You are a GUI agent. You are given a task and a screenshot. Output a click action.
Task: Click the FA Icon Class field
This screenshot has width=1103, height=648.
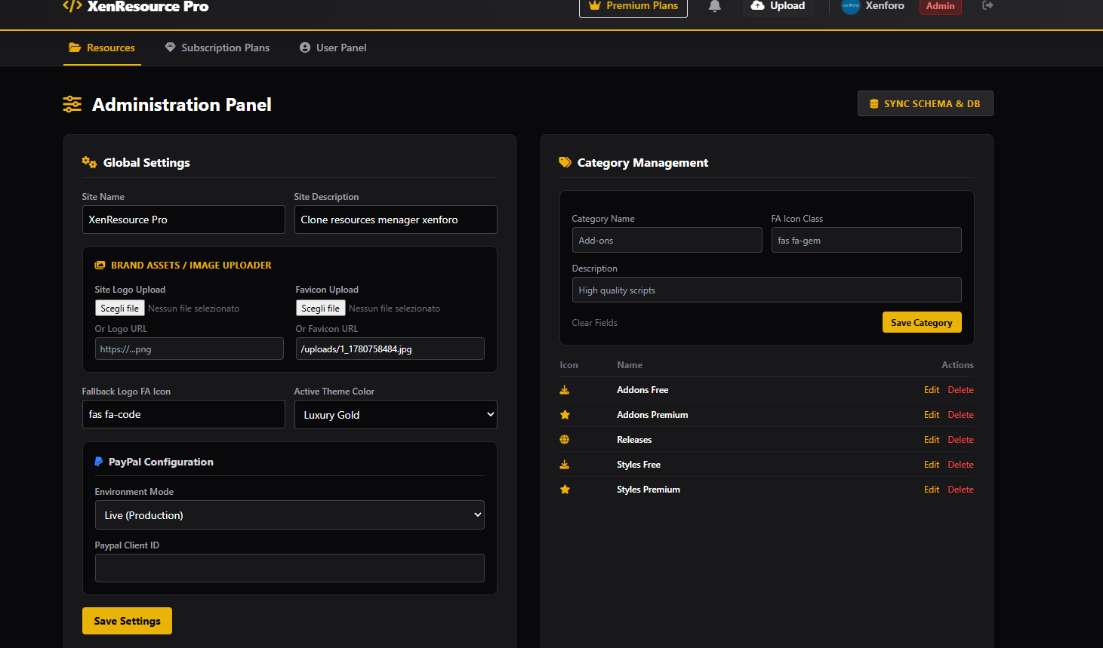[867, 240]
